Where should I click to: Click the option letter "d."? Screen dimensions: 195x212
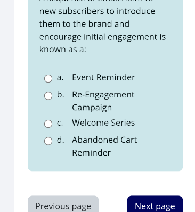tap(60, 140)
